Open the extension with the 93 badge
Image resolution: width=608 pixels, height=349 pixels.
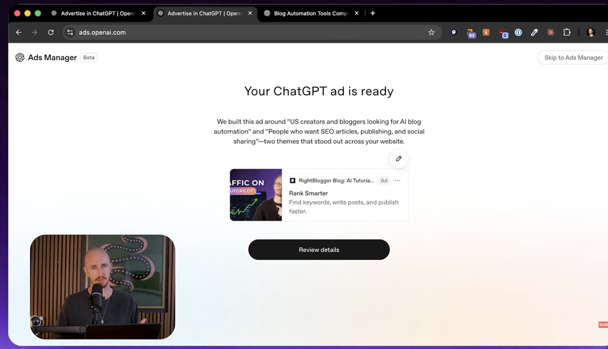click(x=471, y=33)
